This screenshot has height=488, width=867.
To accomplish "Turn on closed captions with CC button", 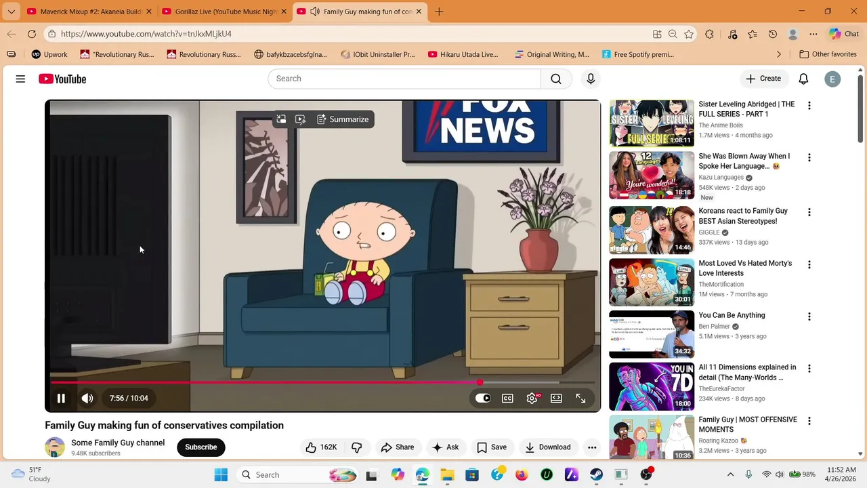I will click(x=507, y=399).
